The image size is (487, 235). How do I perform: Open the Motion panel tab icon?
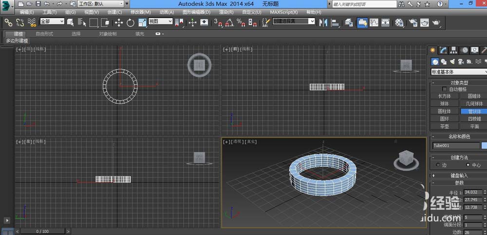click(464, 50)
